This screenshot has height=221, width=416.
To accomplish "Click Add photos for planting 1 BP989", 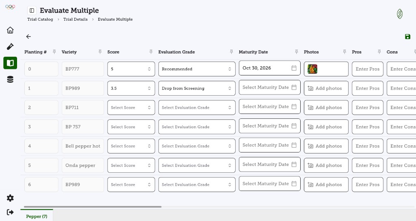I will tap(326, 88).
